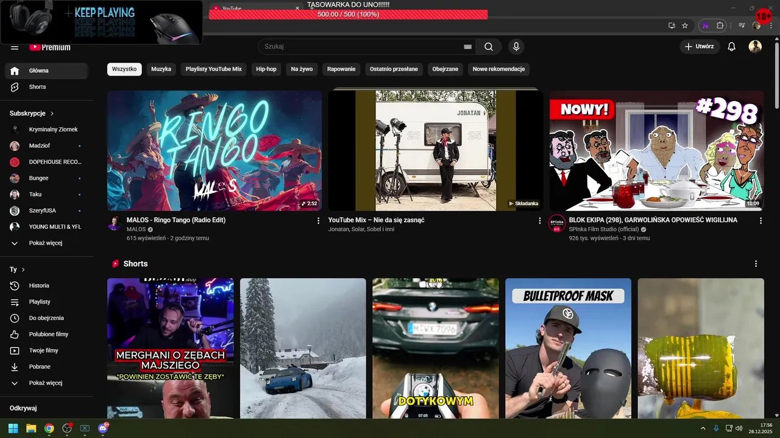Image resolution: width=780 pixels, height=438 pixels.
Task: Open the Shorts shelf three-dot menu
Action: coord(756,264)
